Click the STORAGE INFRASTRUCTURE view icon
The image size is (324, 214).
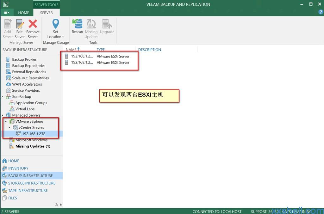pyautogui.click(x=4, y=183)
